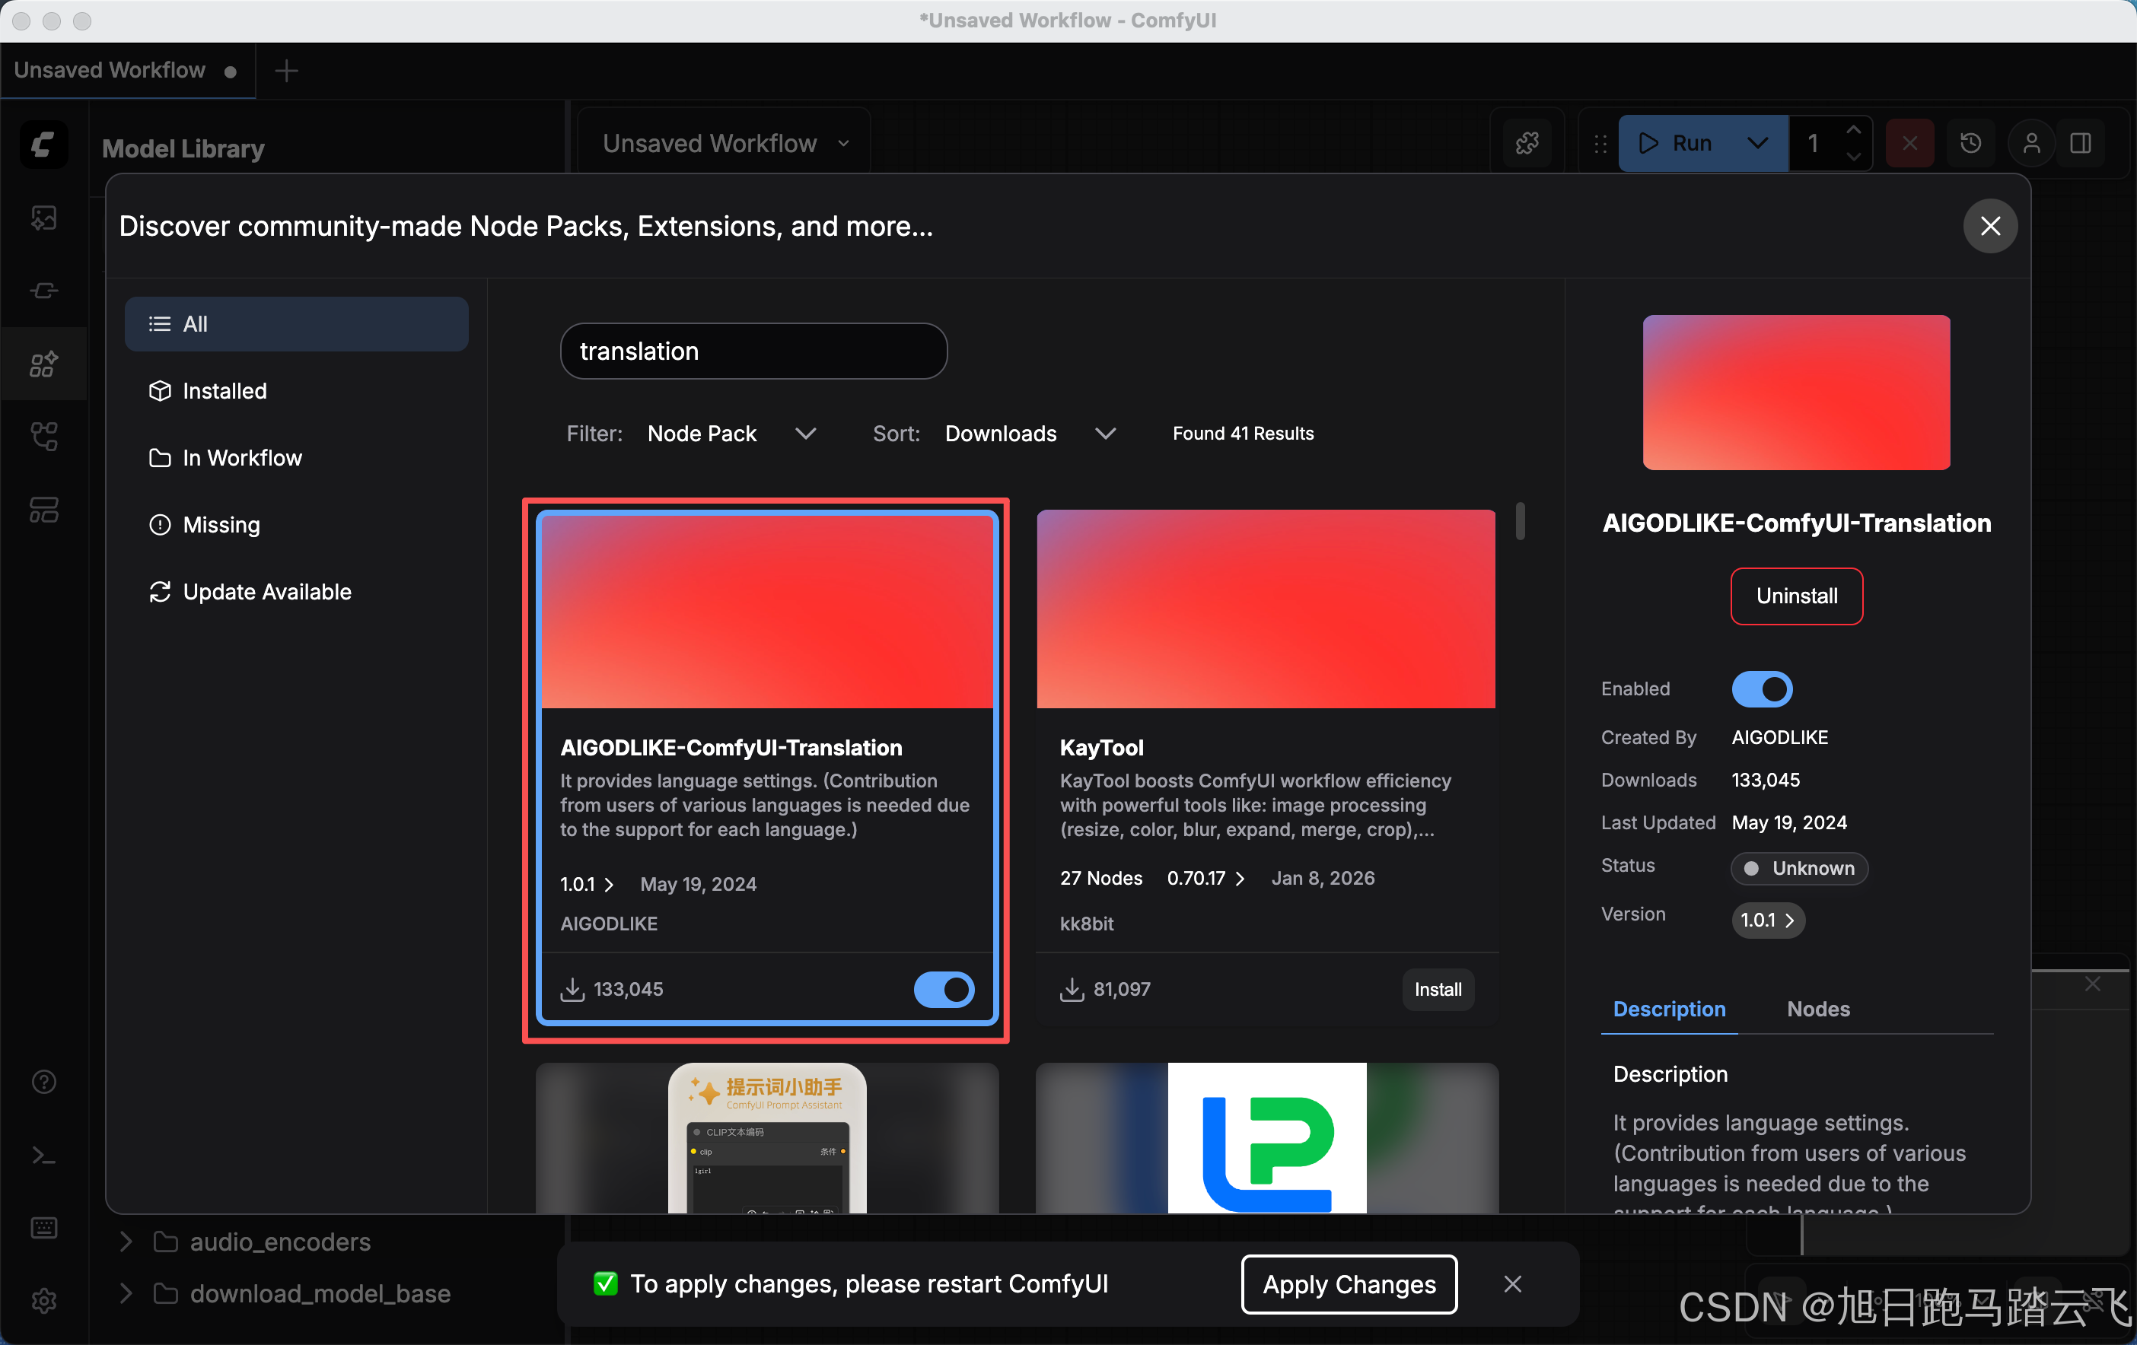Open the help question mark icon

(43, 1082)
